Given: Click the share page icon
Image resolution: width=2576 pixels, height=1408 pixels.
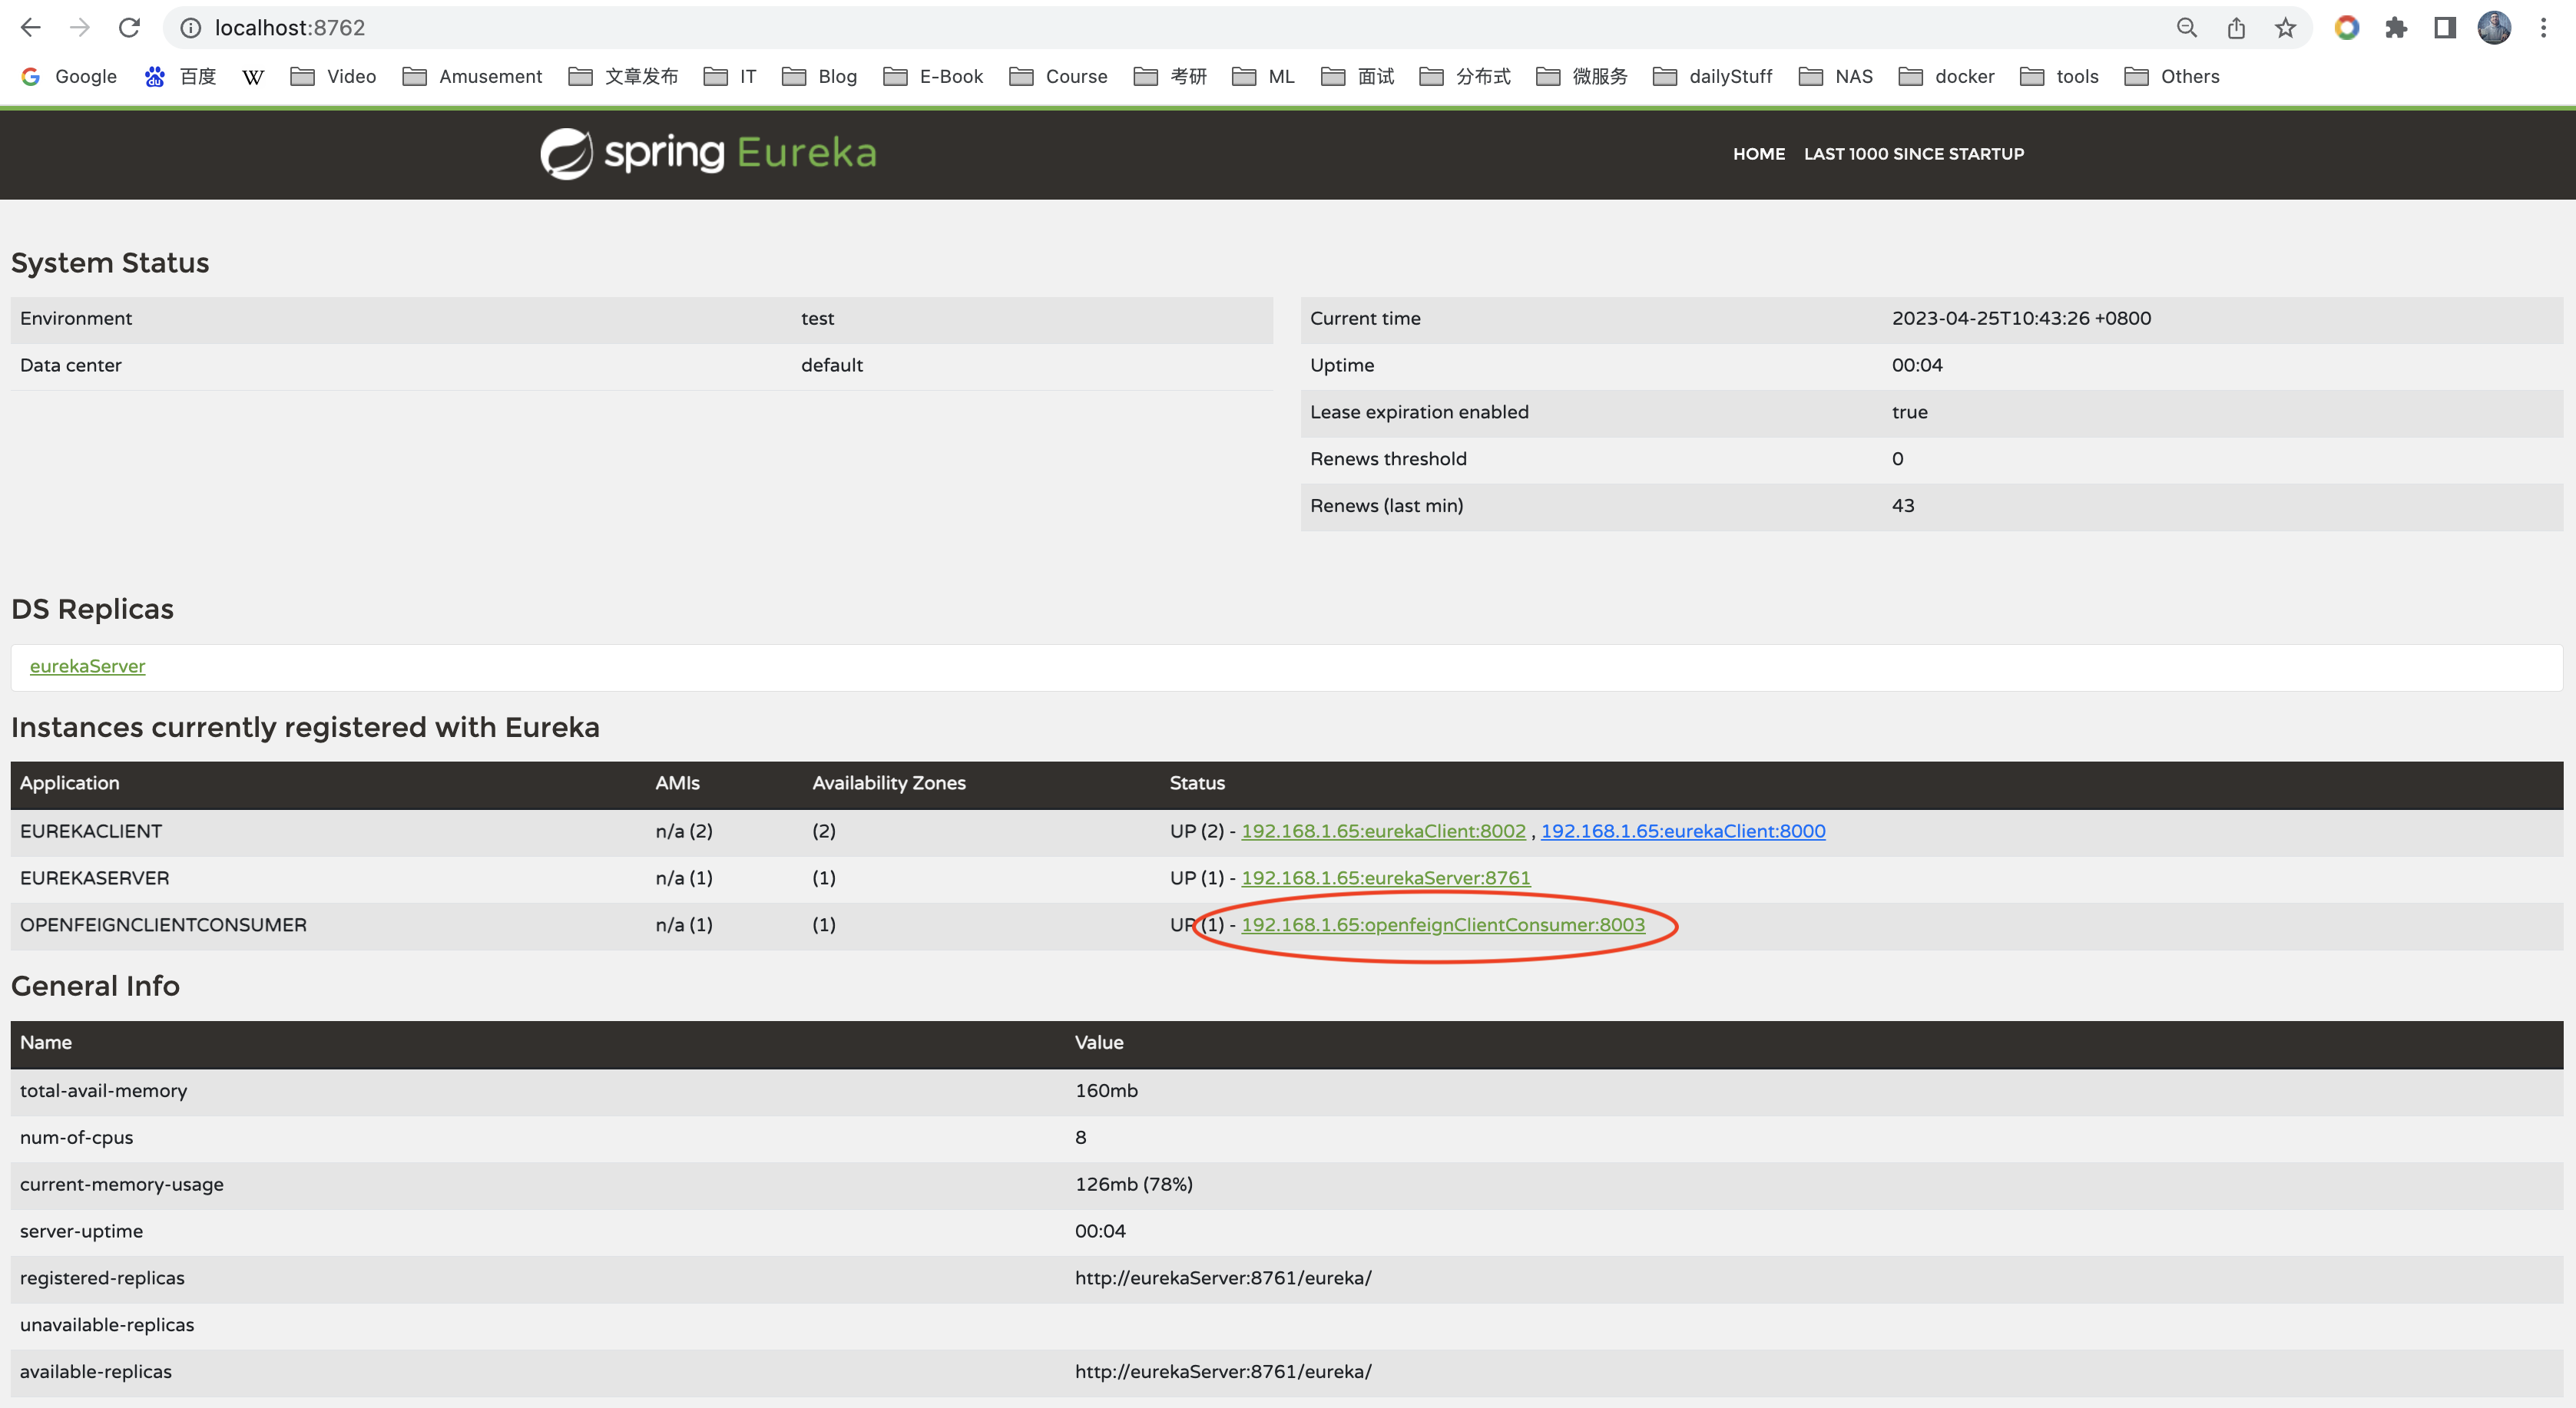Looking at the screenshot, I should coord(2236,28).
